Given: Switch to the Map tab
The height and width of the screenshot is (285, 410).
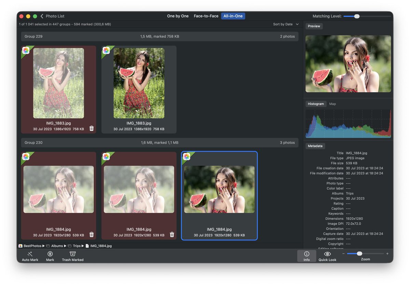Looking at the screenshot, I should (332, 104).
